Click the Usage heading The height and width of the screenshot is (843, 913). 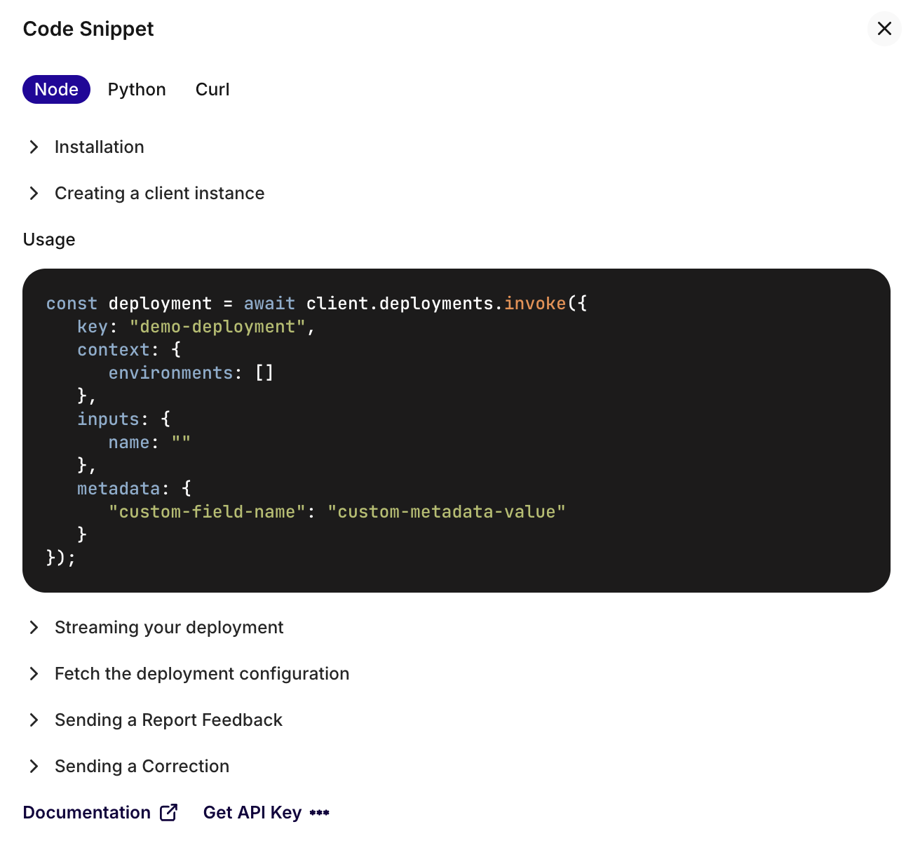point(49,239)
